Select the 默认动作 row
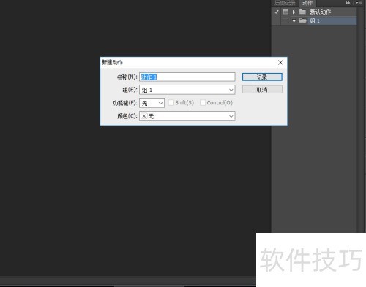Image resolution: width=366 pixels, height=287 pixels. point(314,12)
